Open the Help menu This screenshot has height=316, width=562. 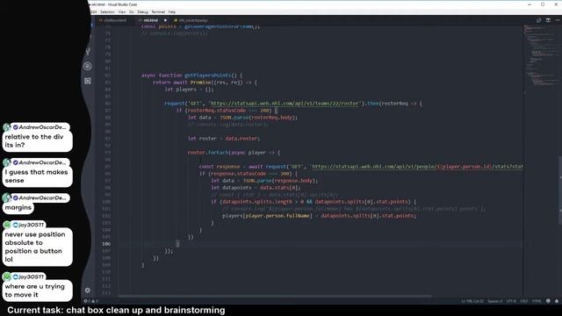(x=172, y=11)
